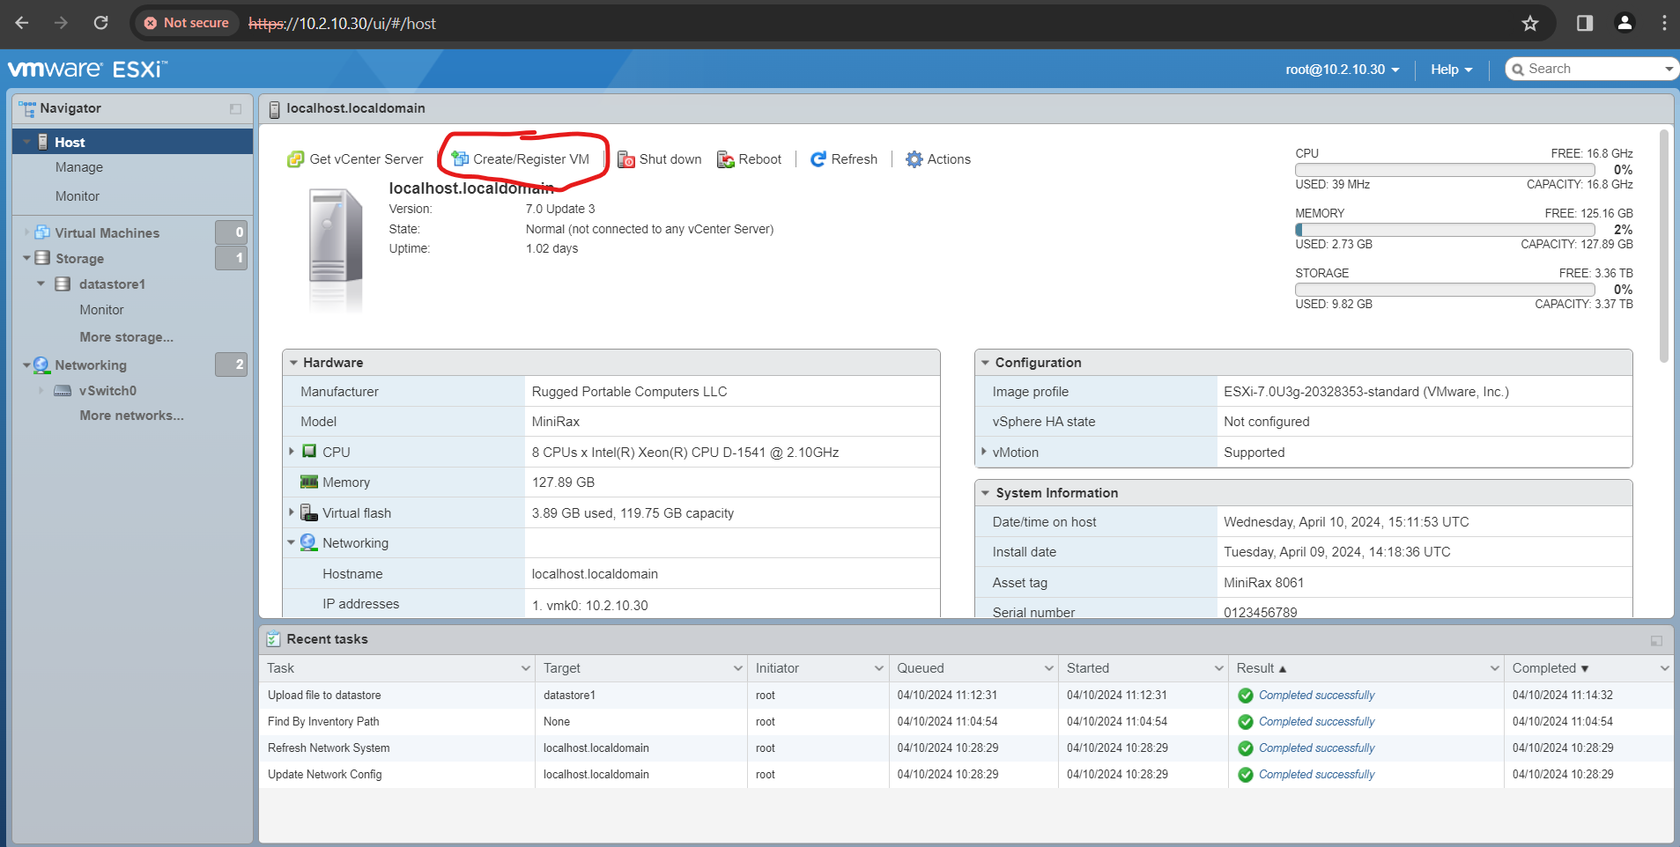
Task: Click the search magnifier icon
Action: tap(1518, 70)
